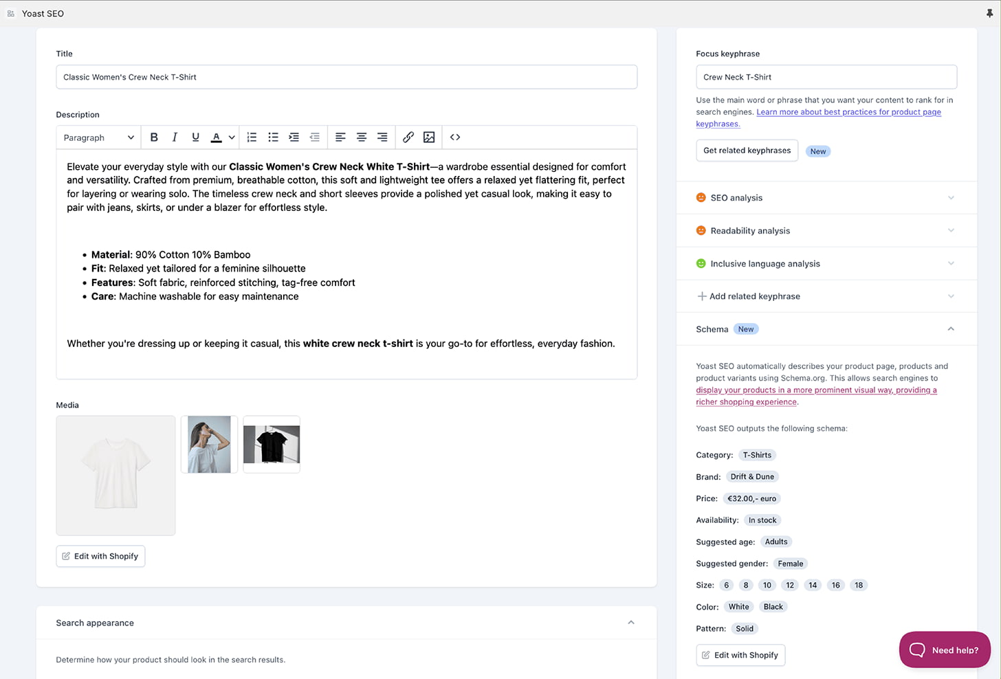This screenshot has width=1001, height=679.
Task: Align text to the right
Action: [x=382, y=137]
